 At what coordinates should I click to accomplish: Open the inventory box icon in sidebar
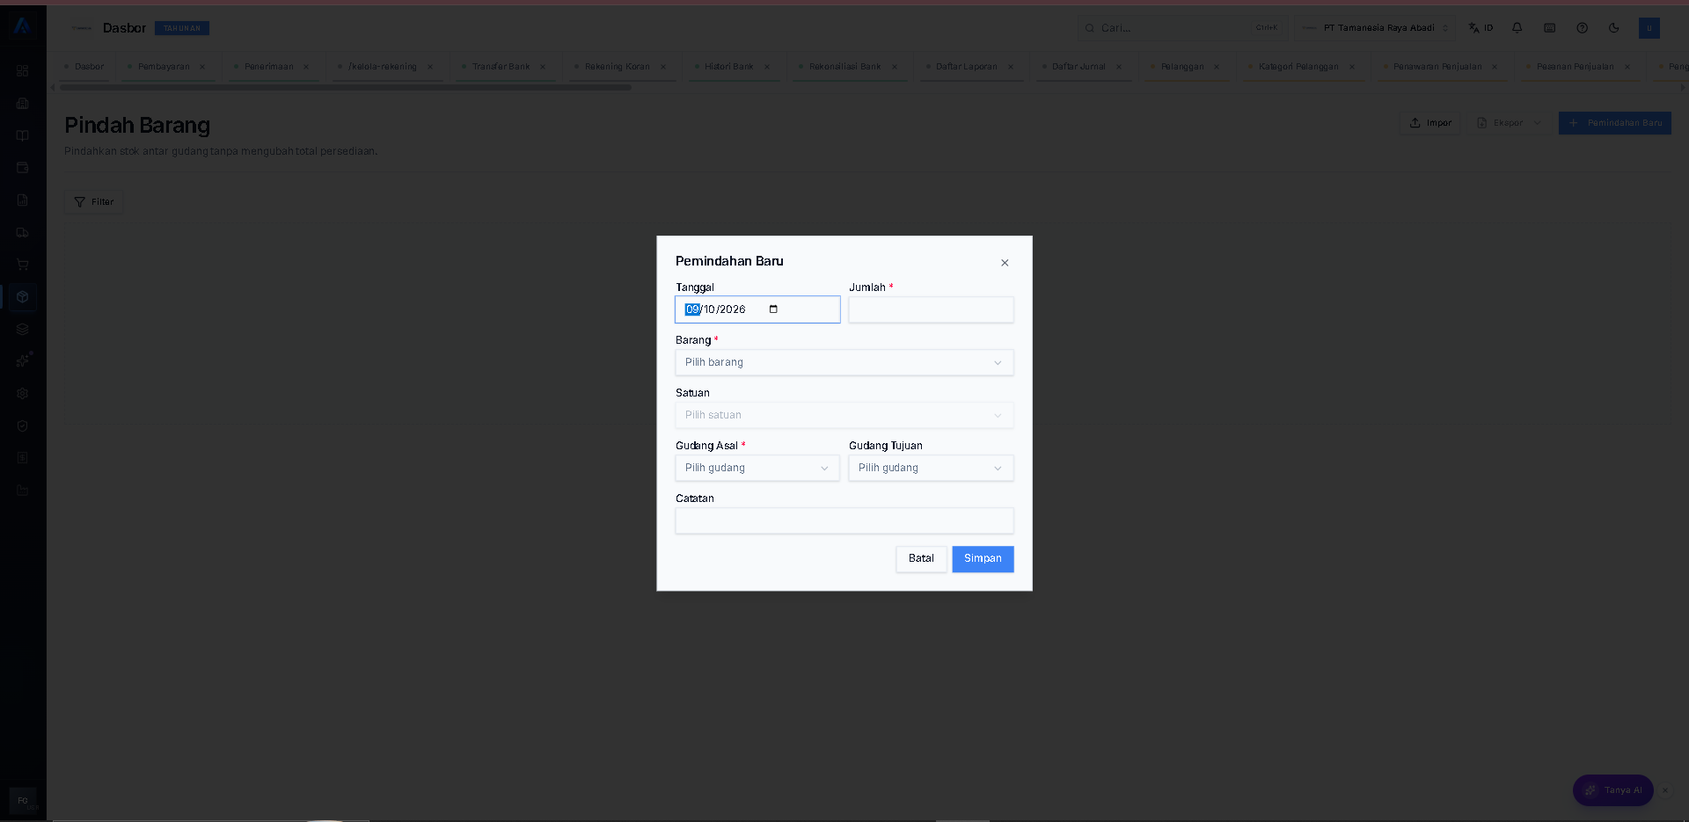(x=23, y=297)
